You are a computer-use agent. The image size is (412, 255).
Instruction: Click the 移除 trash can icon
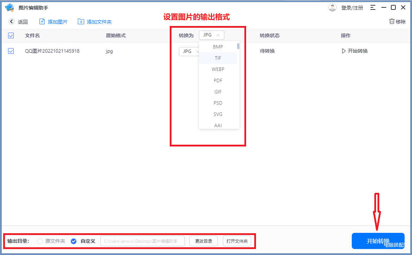392,21
